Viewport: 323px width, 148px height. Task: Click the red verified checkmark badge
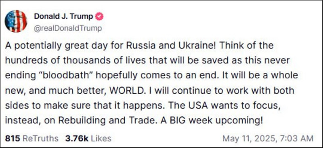coord(99,16)
